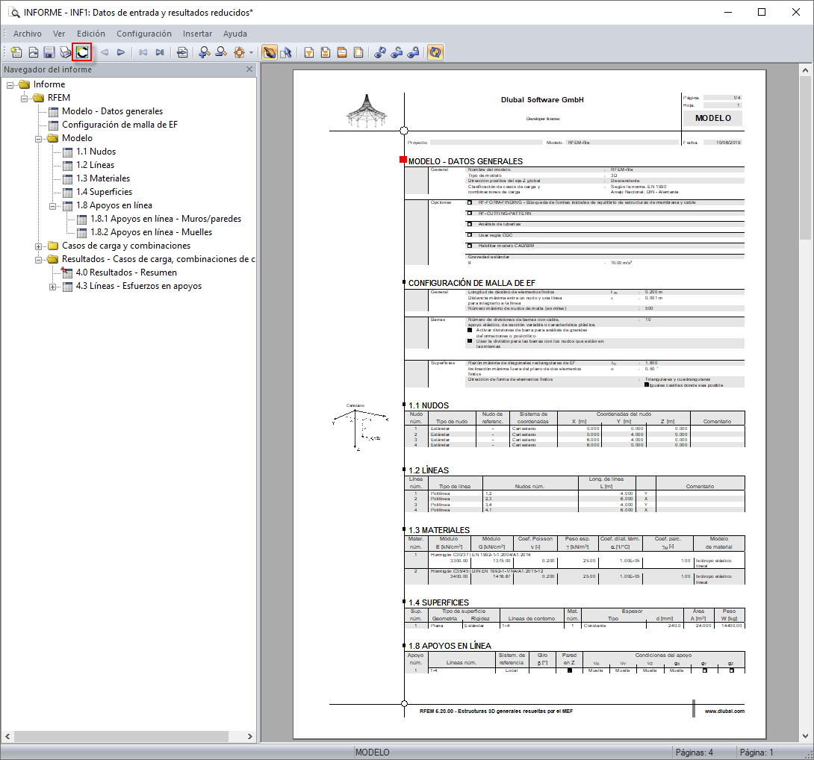The width and height of the screenshot is (814, 760).
Task: Click the Páginas: 4 status bar entry
Action: pos(694,753)
